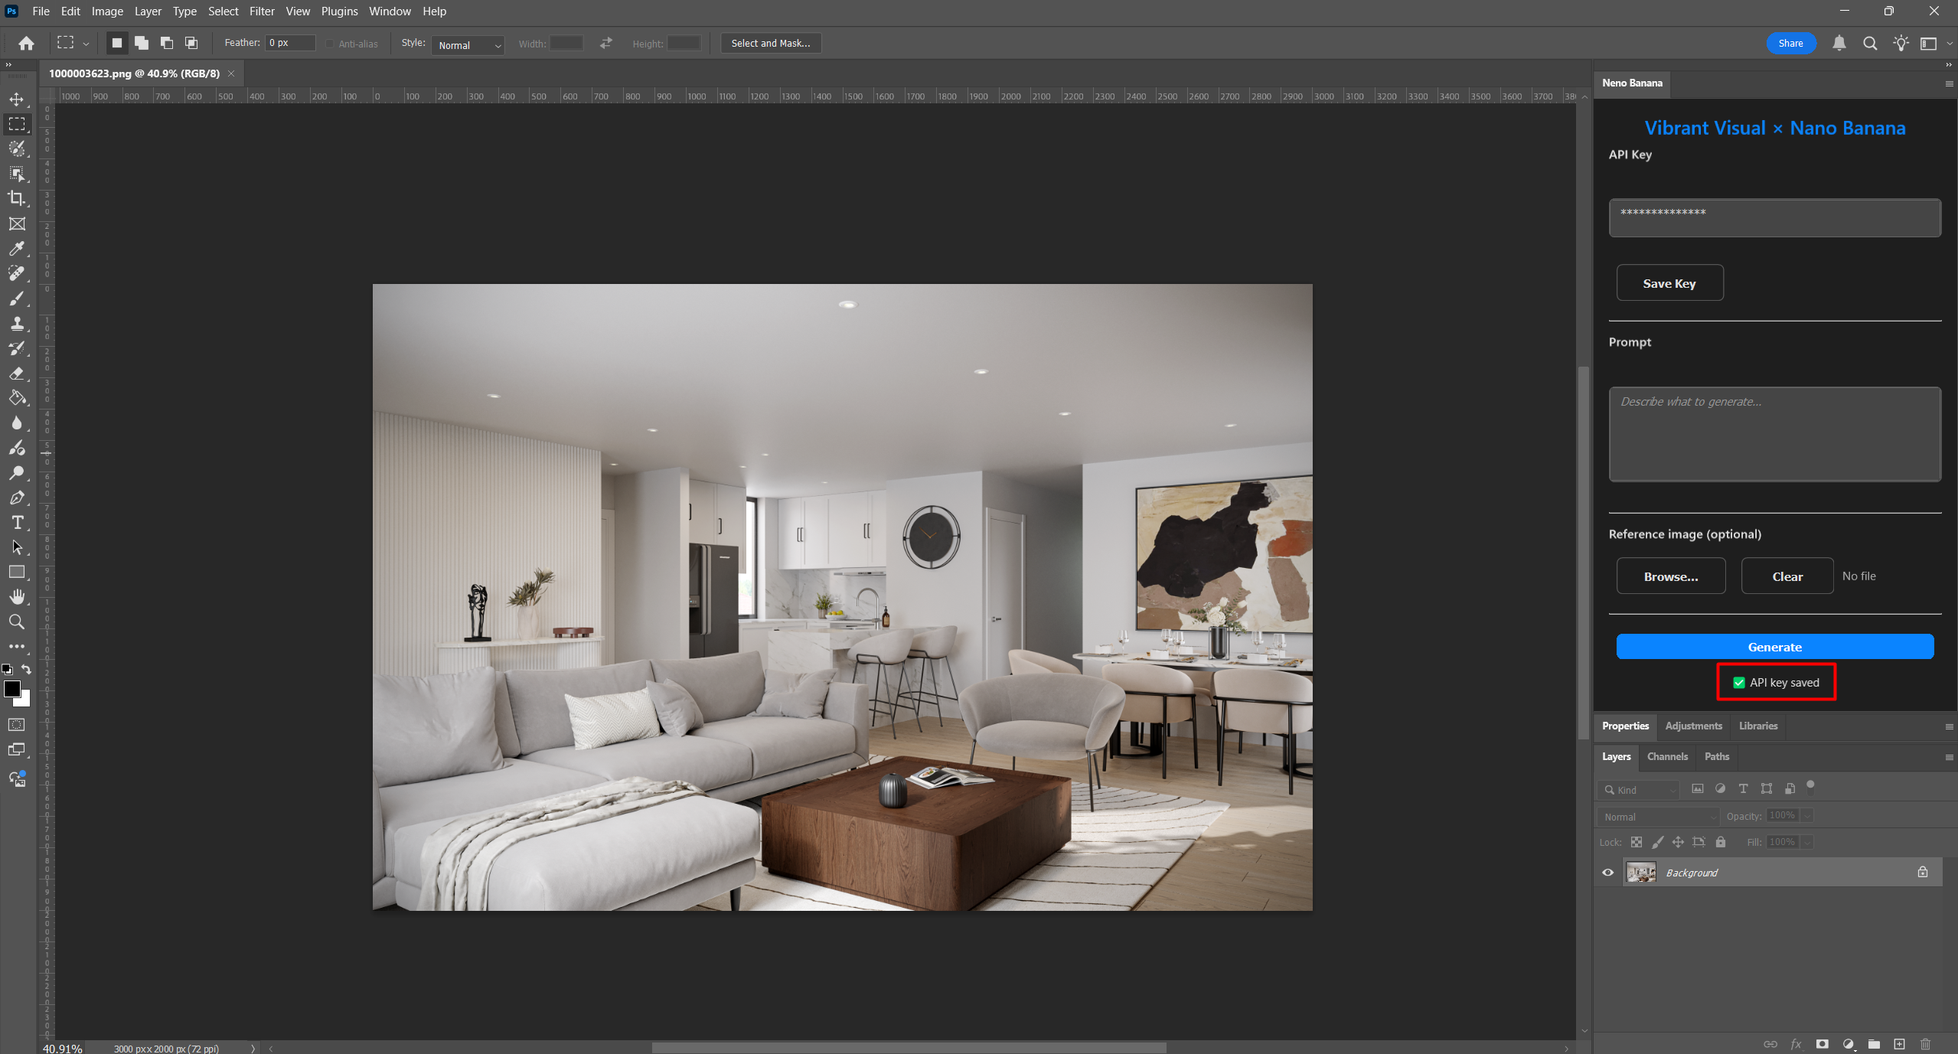Click the blue Generate button
Screen dimensions: 1958x1054
pos(1774,647)
